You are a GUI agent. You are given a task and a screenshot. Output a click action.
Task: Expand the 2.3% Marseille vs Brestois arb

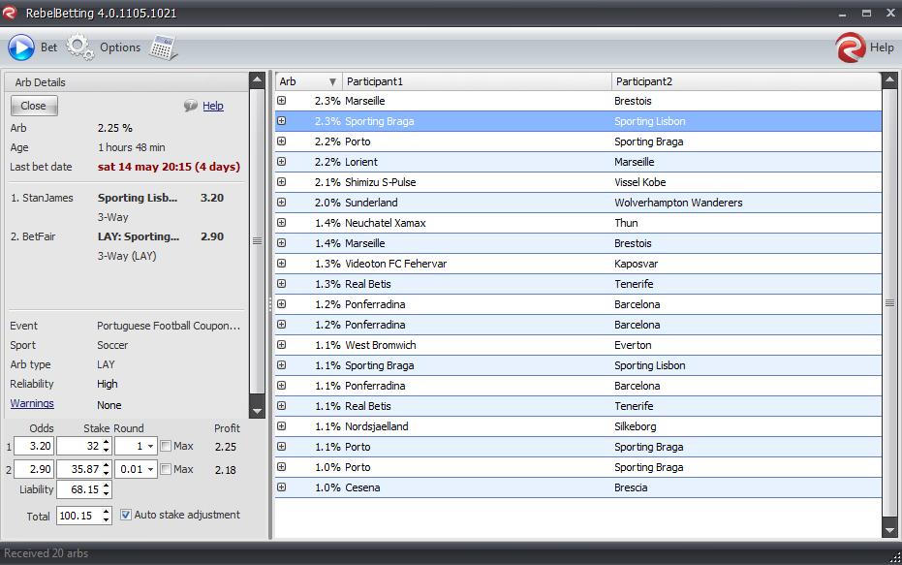click(x=281, y=101)
